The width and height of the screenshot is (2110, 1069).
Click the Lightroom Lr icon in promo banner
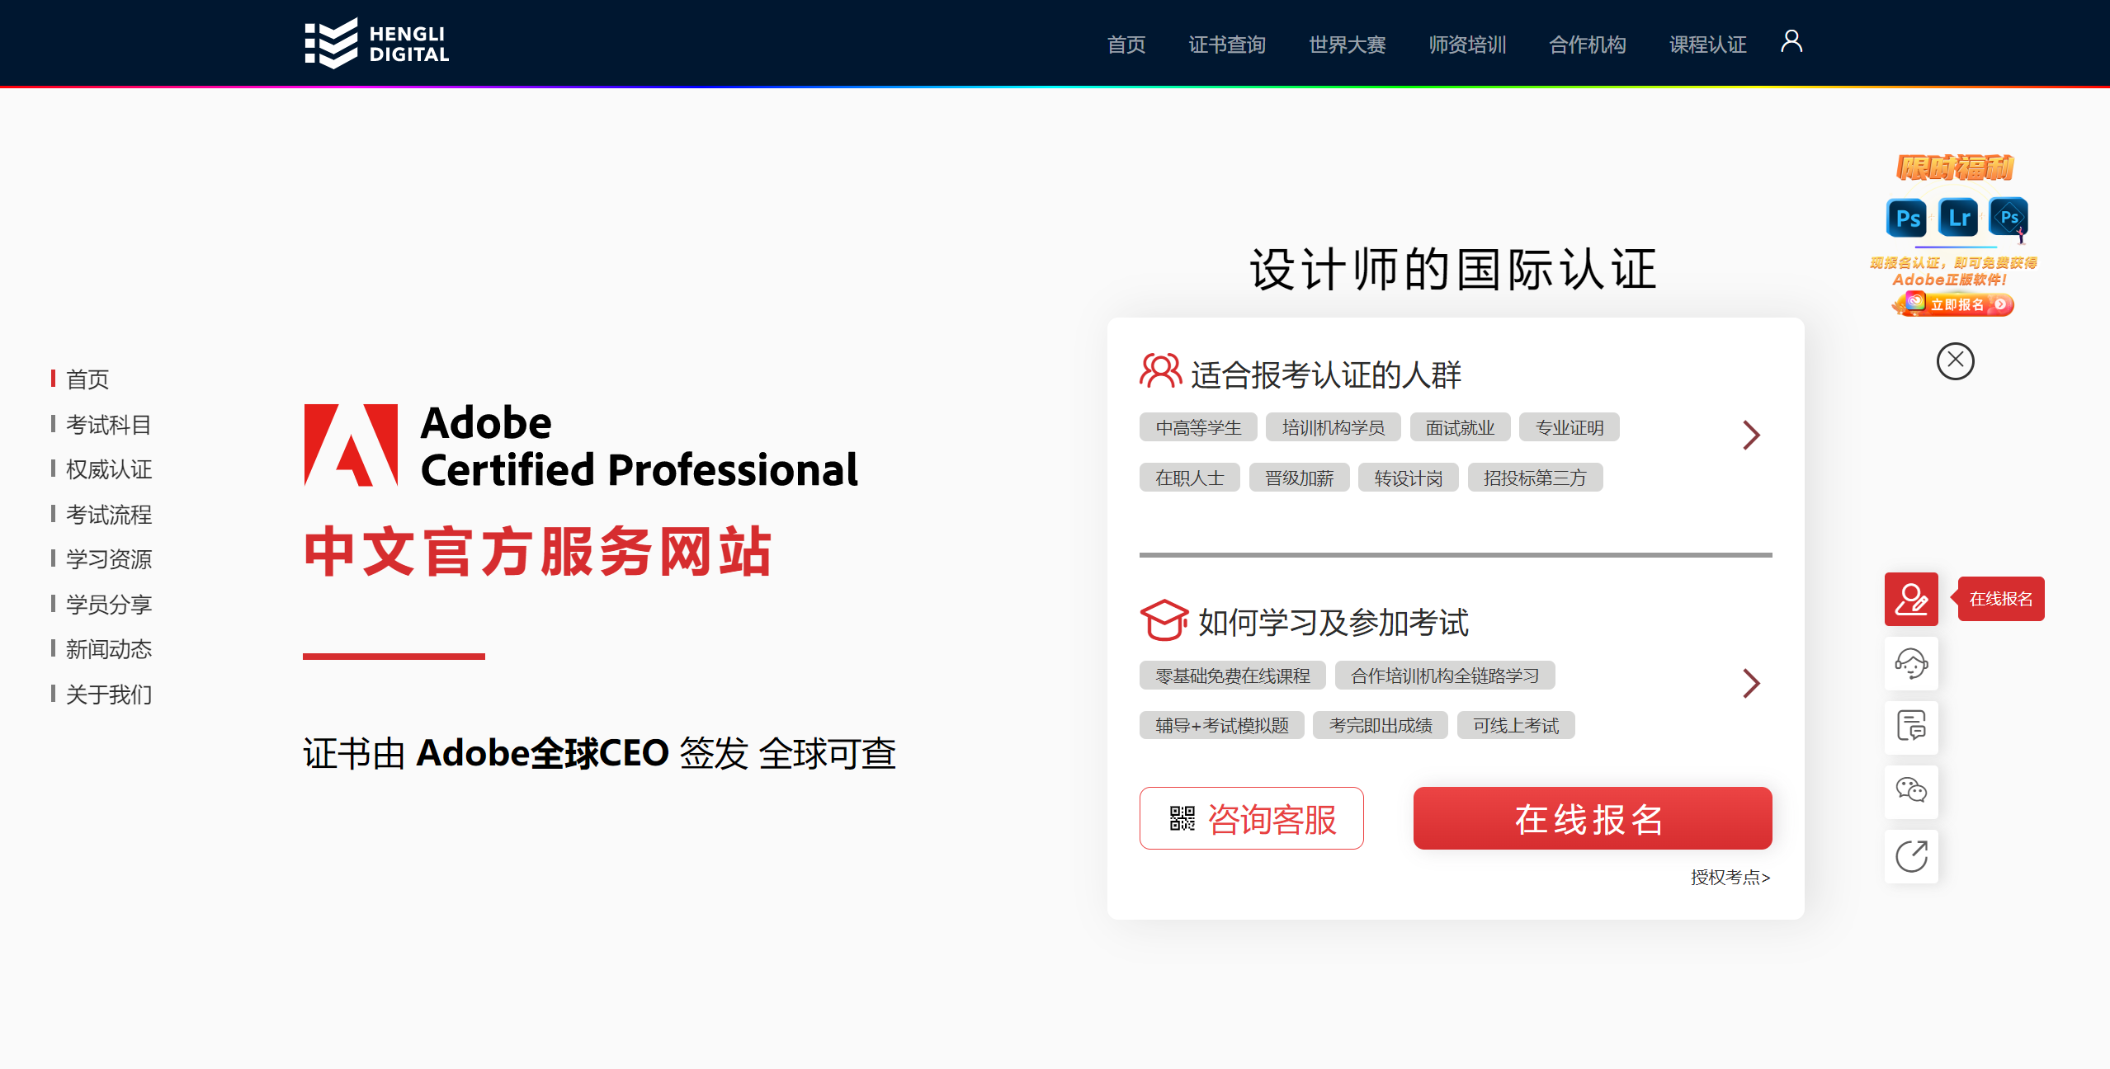(x=1957, y=217)
